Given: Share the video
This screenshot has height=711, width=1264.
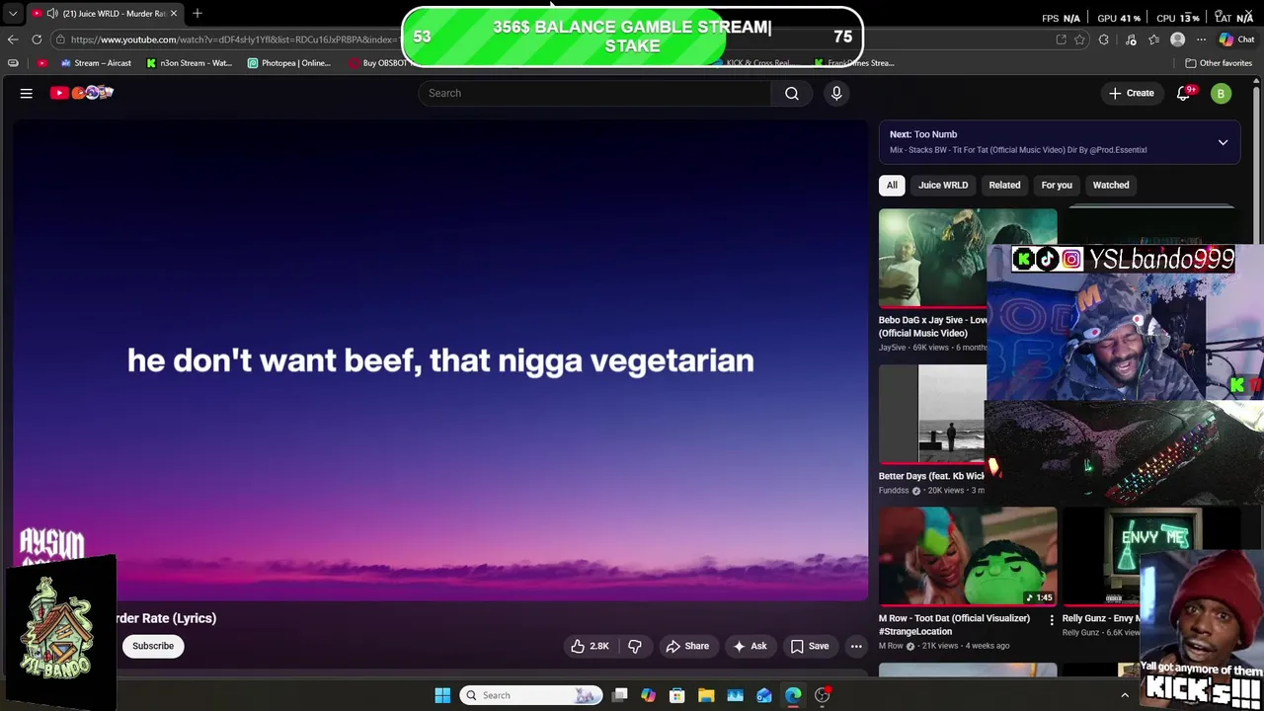Looking at the screenshot, I should click(687, 646).
